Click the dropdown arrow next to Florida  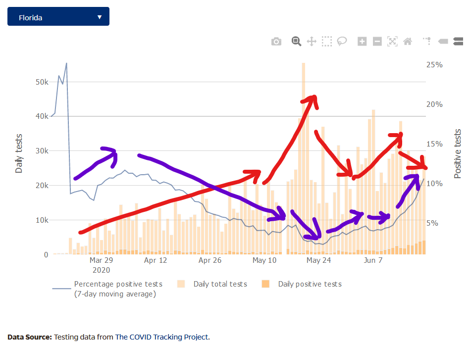(100, 17)
